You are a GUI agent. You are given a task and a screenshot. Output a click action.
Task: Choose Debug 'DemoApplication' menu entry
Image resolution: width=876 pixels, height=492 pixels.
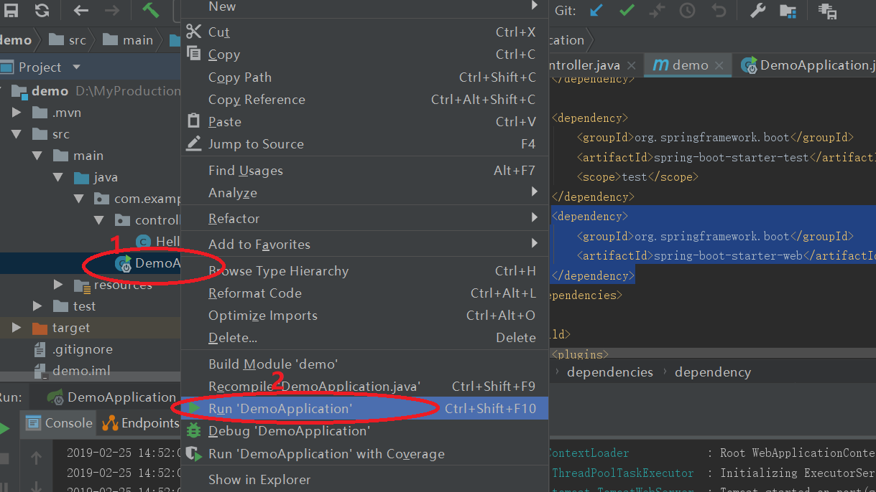289,431
